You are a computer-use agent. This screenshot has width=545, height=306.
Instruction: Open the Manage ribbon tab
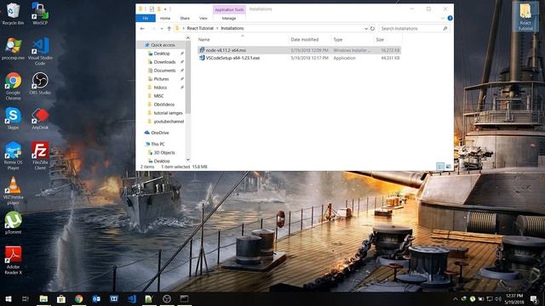tap(229, 18)
